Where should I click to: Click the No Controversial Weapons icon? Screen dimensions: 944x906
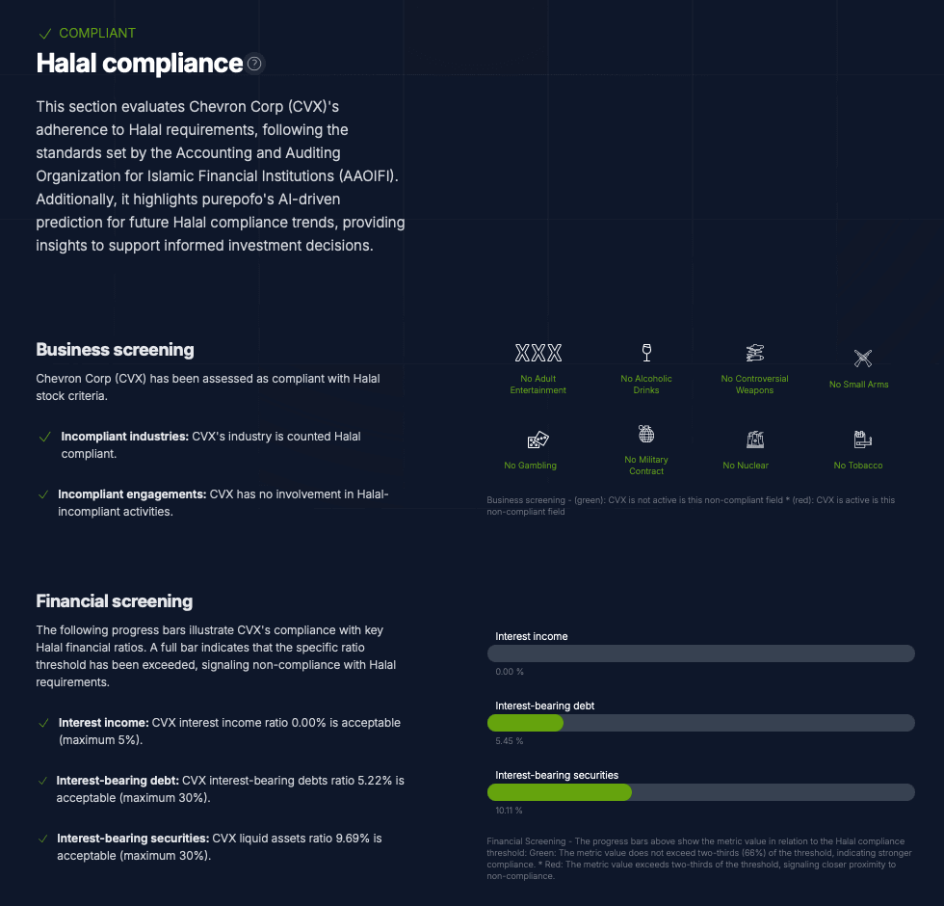tap(754, 353)
